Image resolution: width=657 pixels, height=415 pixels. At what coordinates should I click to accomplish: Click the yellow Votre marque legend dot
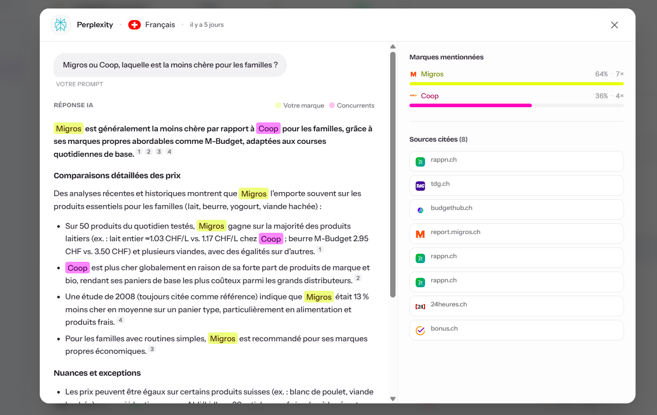click(x=278, y=105)
